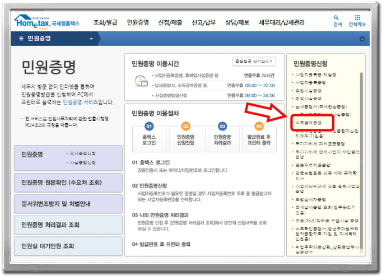
Task: Open 민원증명 처리결과 조회
Action: click(x=68, y=225)
